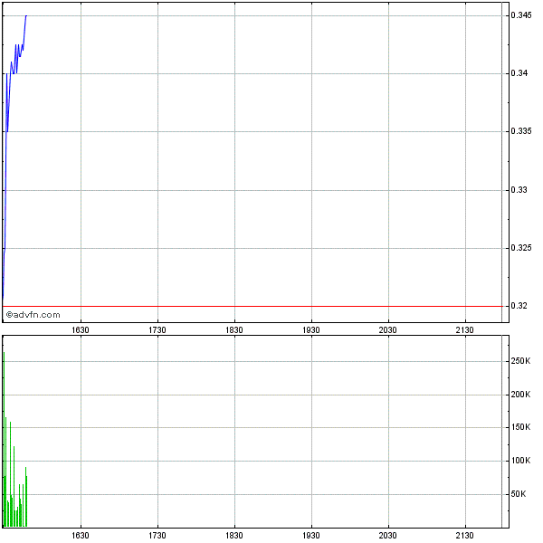Viewport: 543px width, 543px height.
Task: Click the 0.33 price axis label
Action: 519,190
